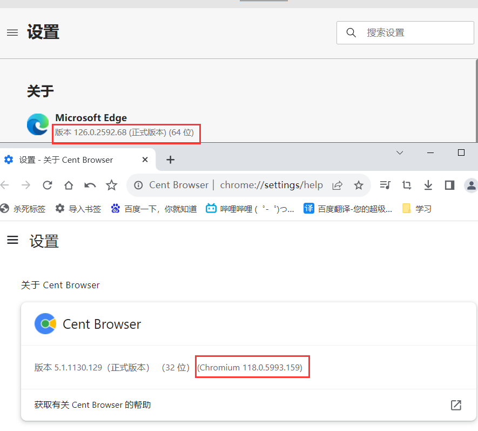
Task: Click the Microsoft Edge logo
Action: pos(38,124)
